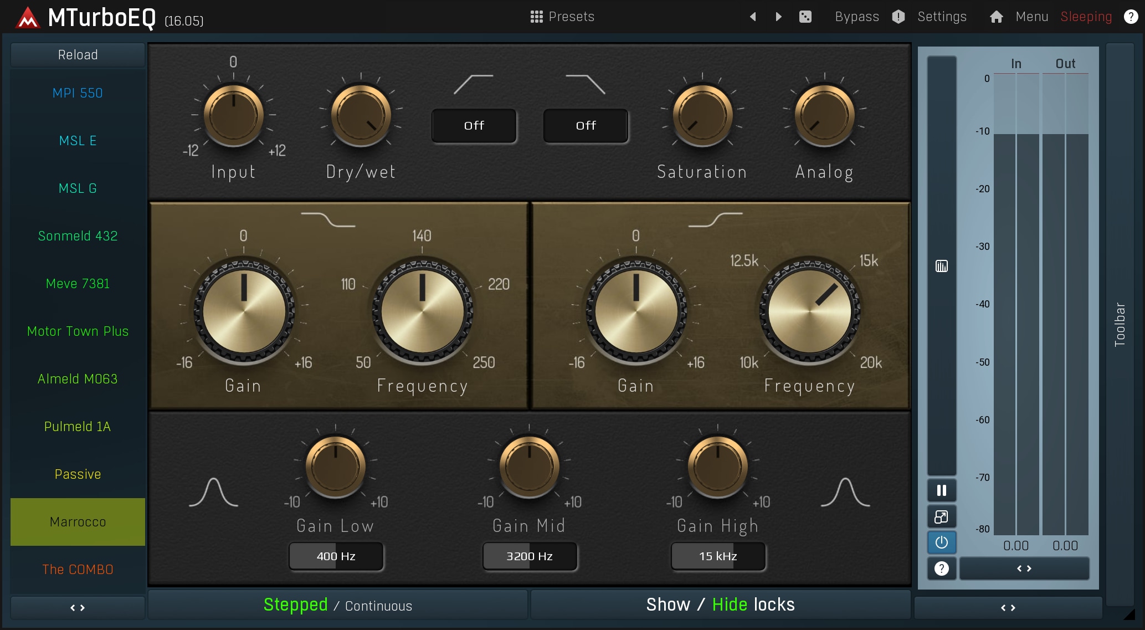Go to previous preset arrow
1145x630 pixels.
[753, 17]
